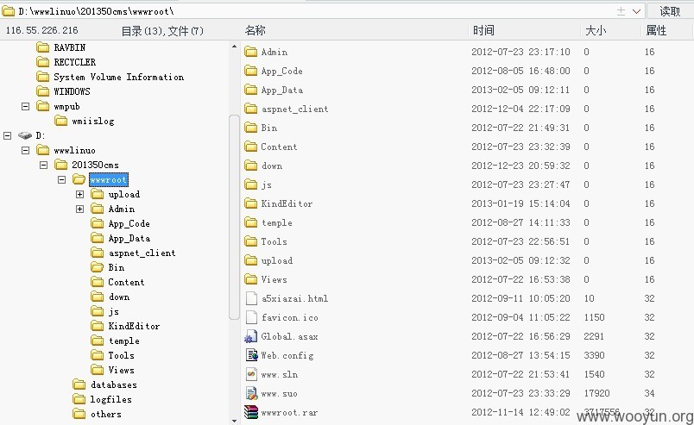Click the 目录(13),文件(7) count label
The image size is (694, 425).
(x=162, y=31)
